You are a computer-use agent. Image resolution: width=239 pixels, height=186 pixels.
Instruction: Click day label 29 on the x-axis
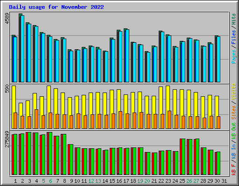pyautogui.click(x=210, y=181)
